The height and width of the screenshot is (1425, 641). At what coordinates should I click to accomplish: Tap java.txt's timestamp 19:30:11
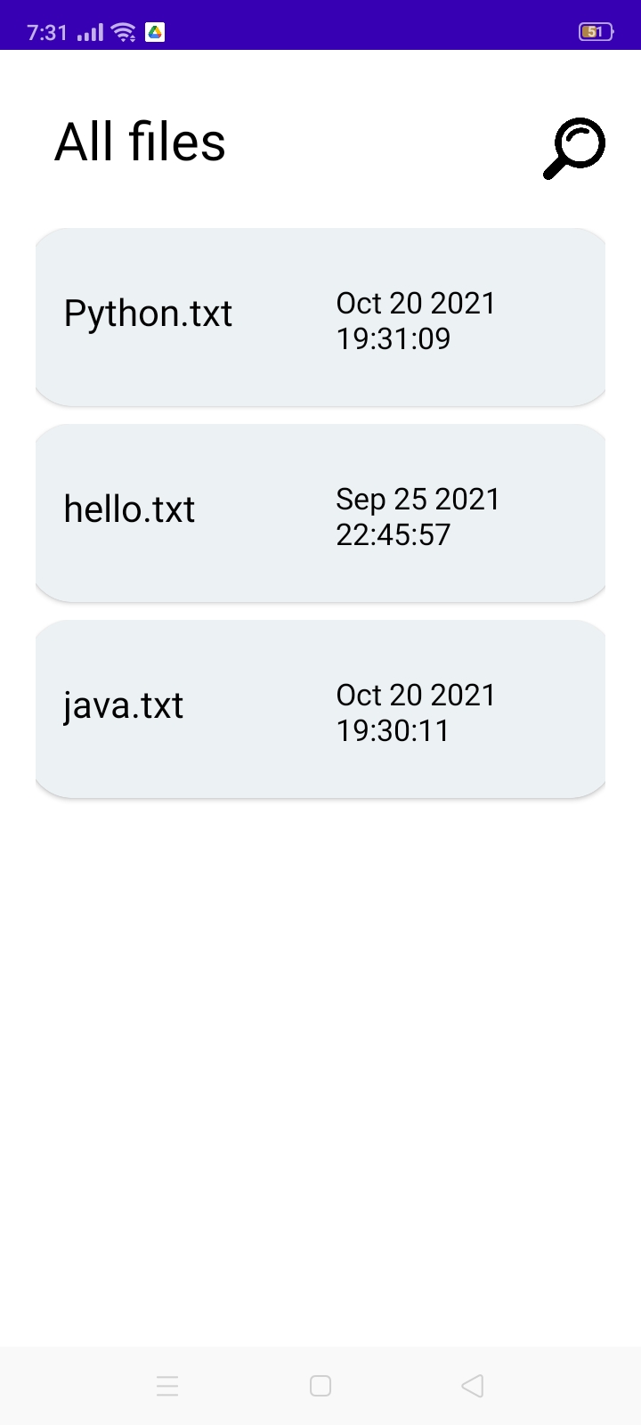click(394, 730)
